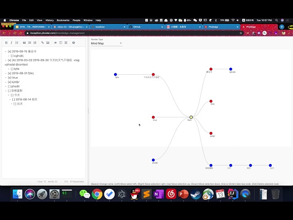The image size is (293, 220).
Task: Select the blue cghvjkl node at top right
Action: 231,69
